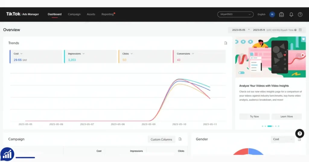
Task: Select the start date 2023-05-05
Action: click(x=238, y=30)
